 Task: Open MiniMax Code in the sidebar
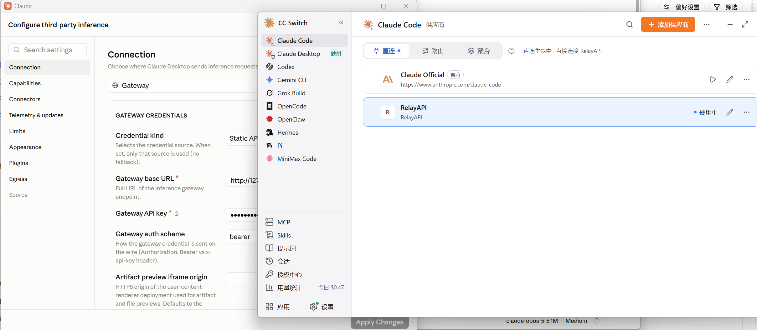coord(304,159)
